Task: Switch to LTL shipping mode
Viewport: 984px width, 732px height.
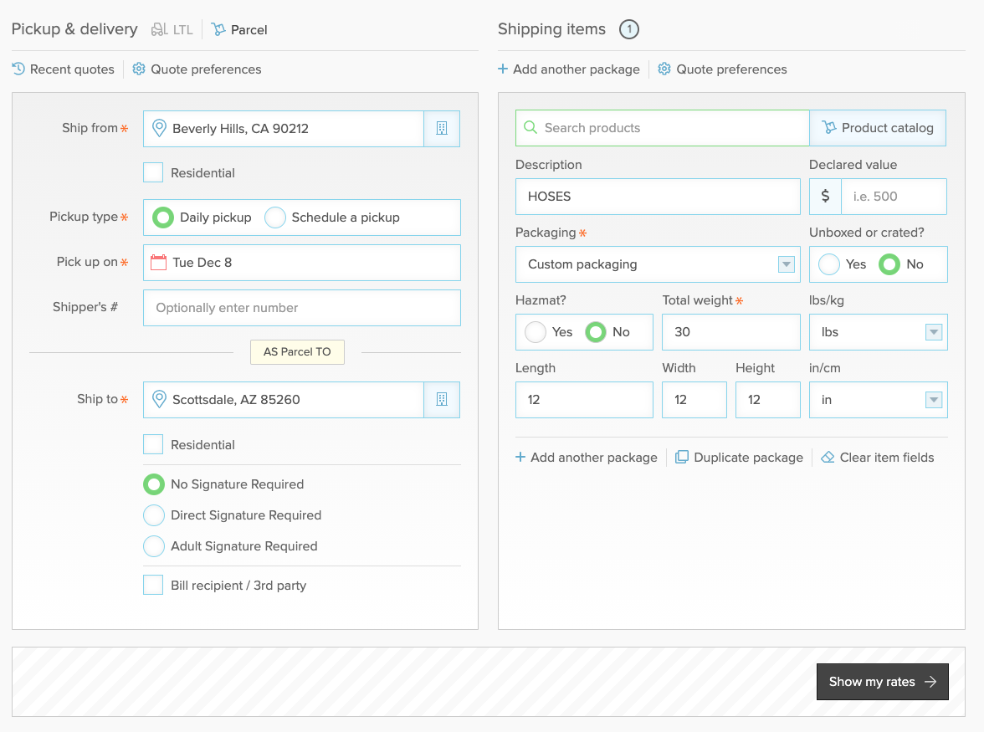Action: (x=171, y=28)
